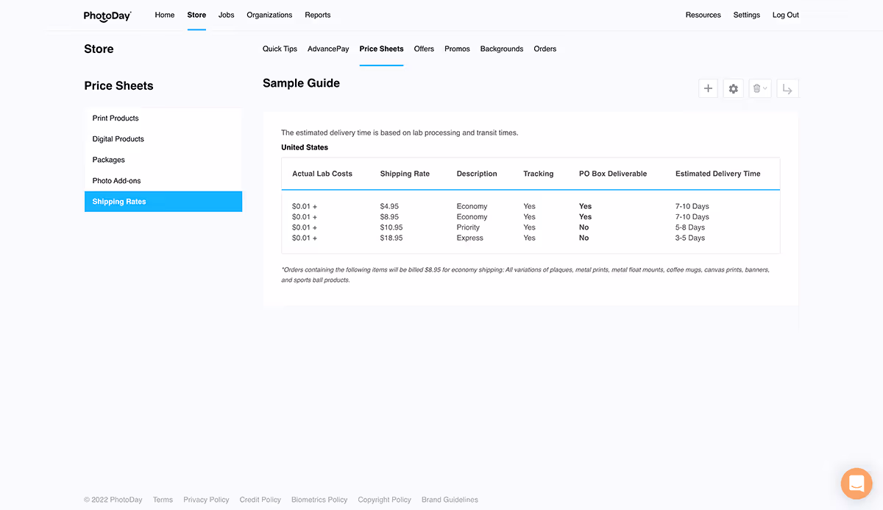
Task: Open the Reports menu item
Action: coord(318,15)
